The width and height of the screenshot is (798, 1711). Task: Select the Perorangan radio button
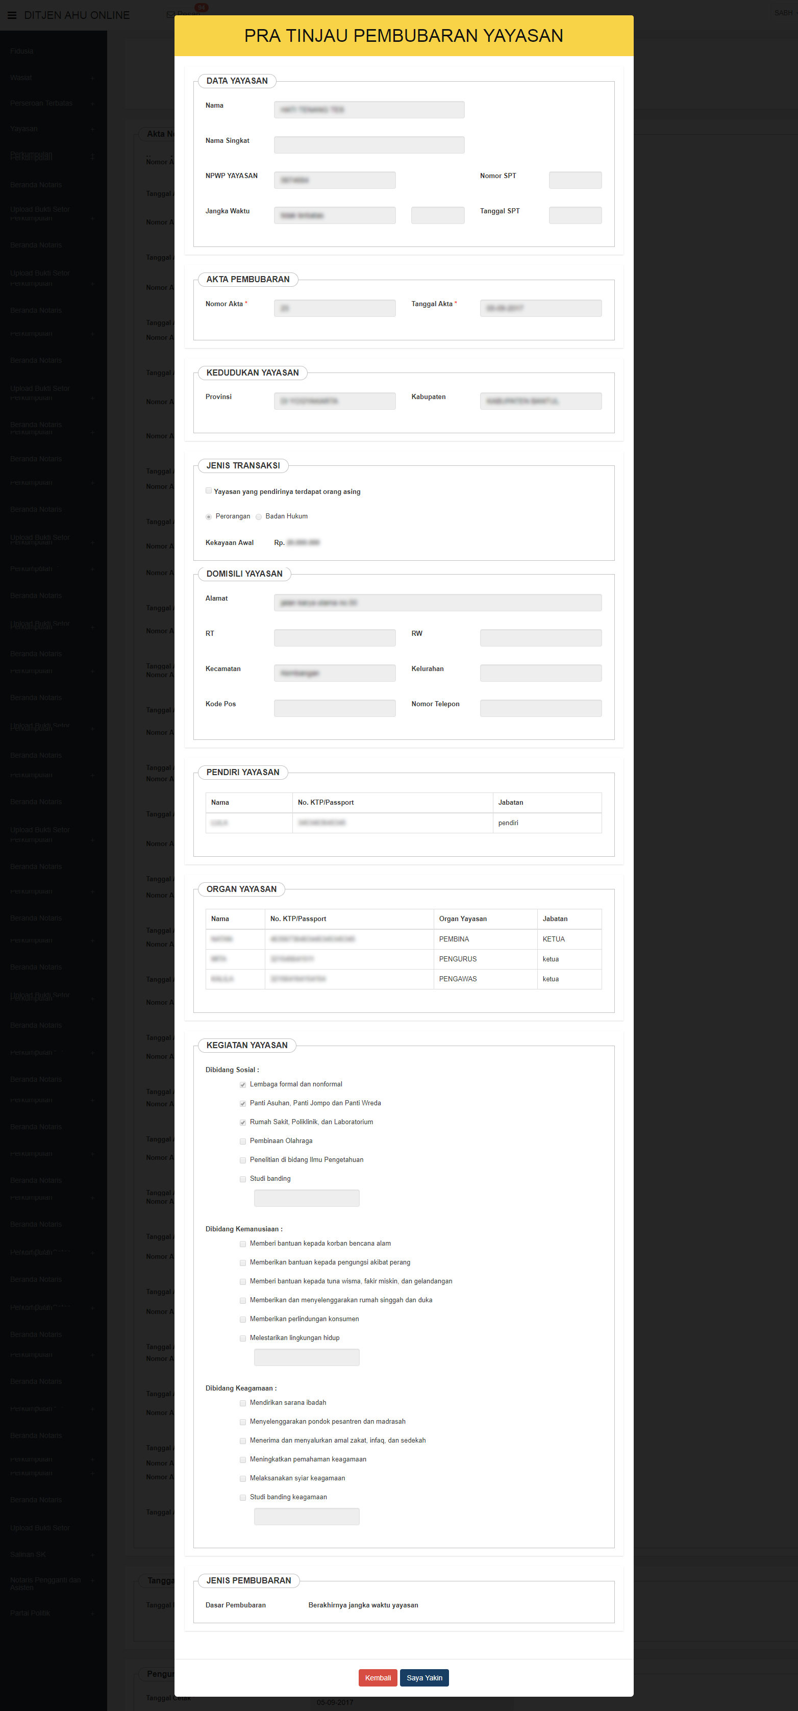(209, 517)
